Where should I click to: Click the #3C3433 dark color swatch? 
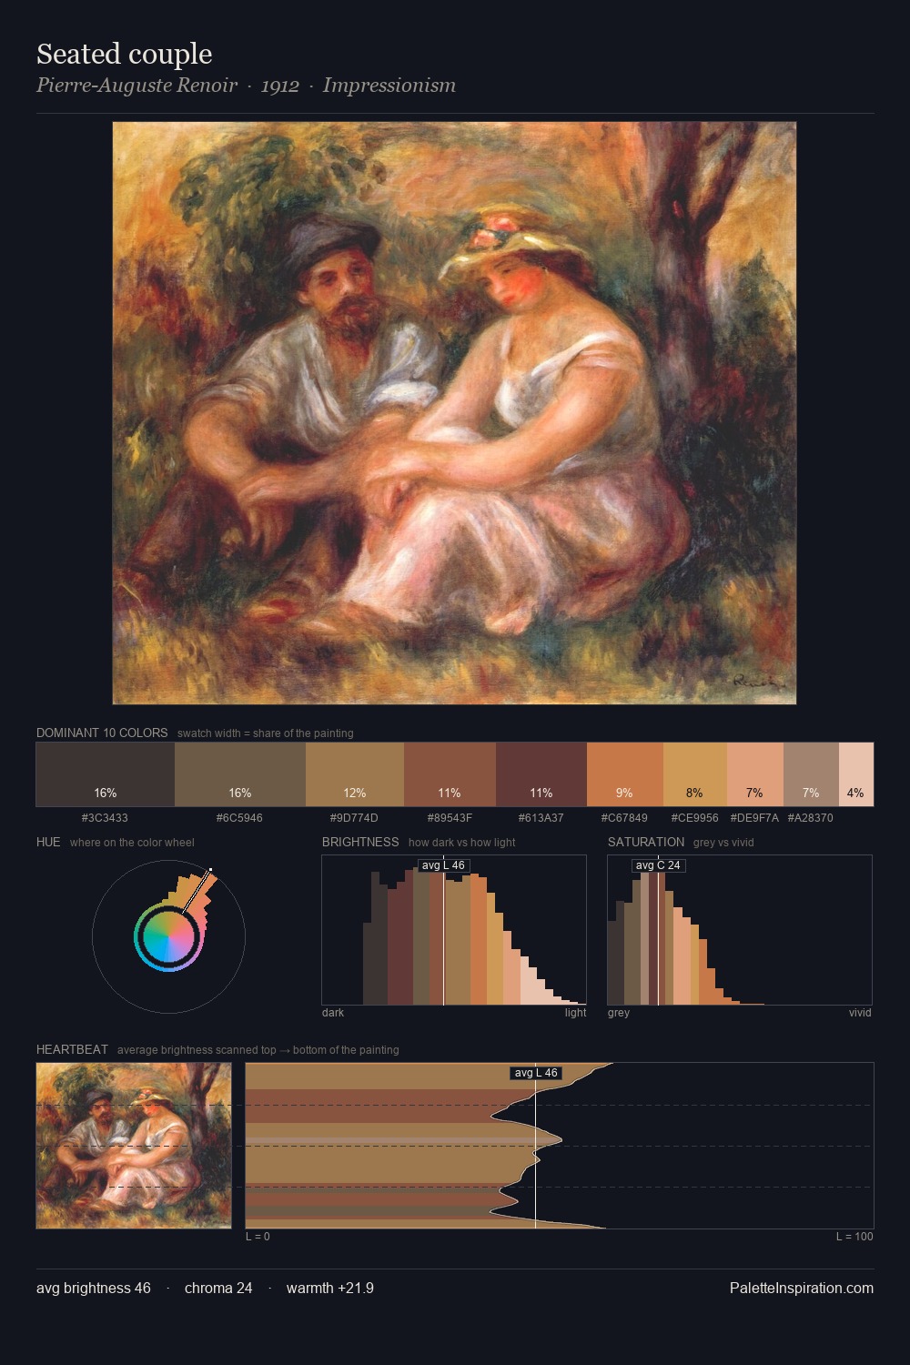tap(106, 774)
